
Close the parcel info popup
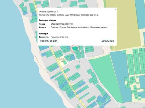[x=115, y=9]
